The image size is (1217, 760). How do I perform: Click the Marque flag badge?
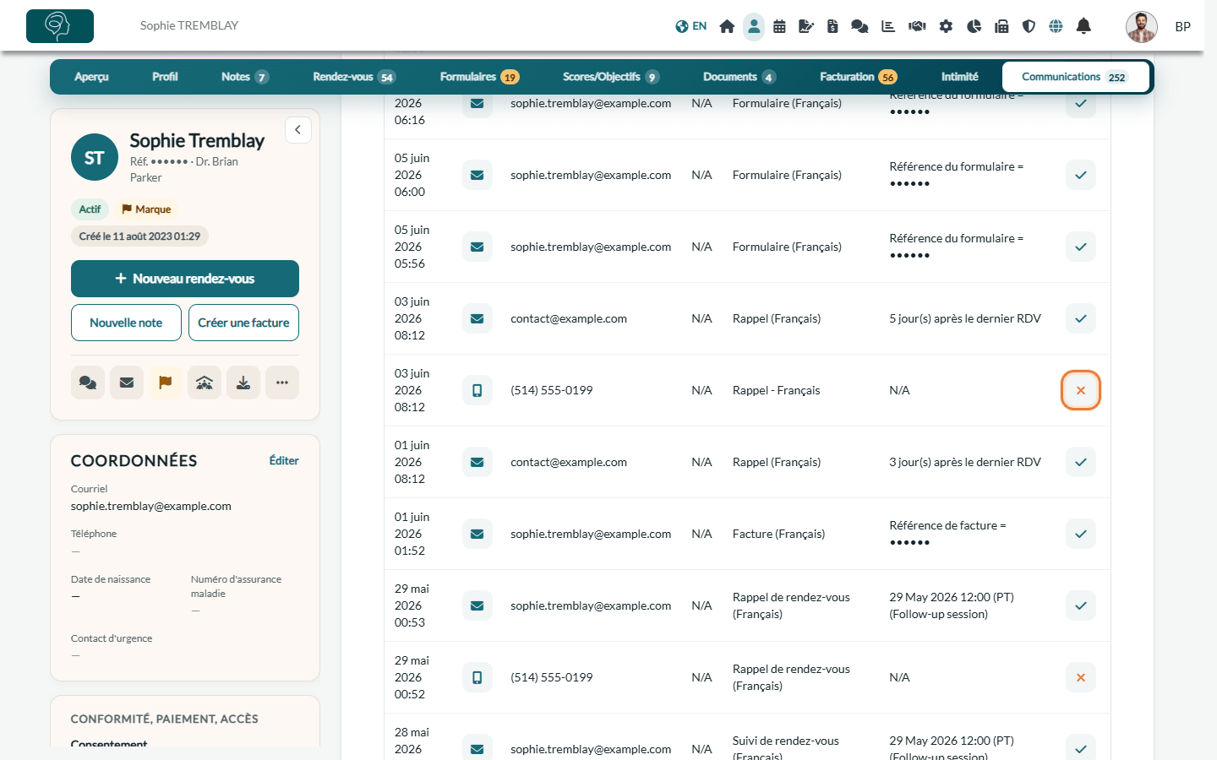[146, 209]
